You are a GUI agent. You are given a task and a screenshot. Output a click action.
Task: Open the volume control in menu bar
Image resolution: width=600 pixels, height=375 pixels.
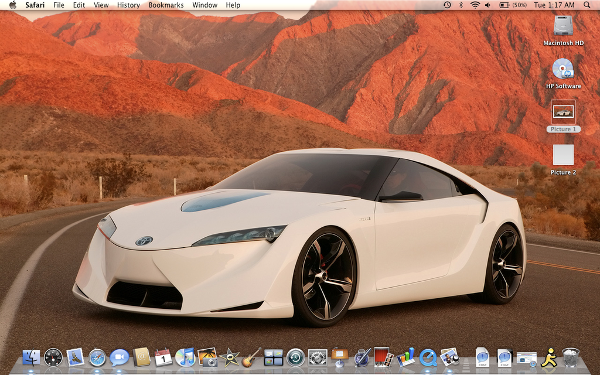tap(488, 5)
